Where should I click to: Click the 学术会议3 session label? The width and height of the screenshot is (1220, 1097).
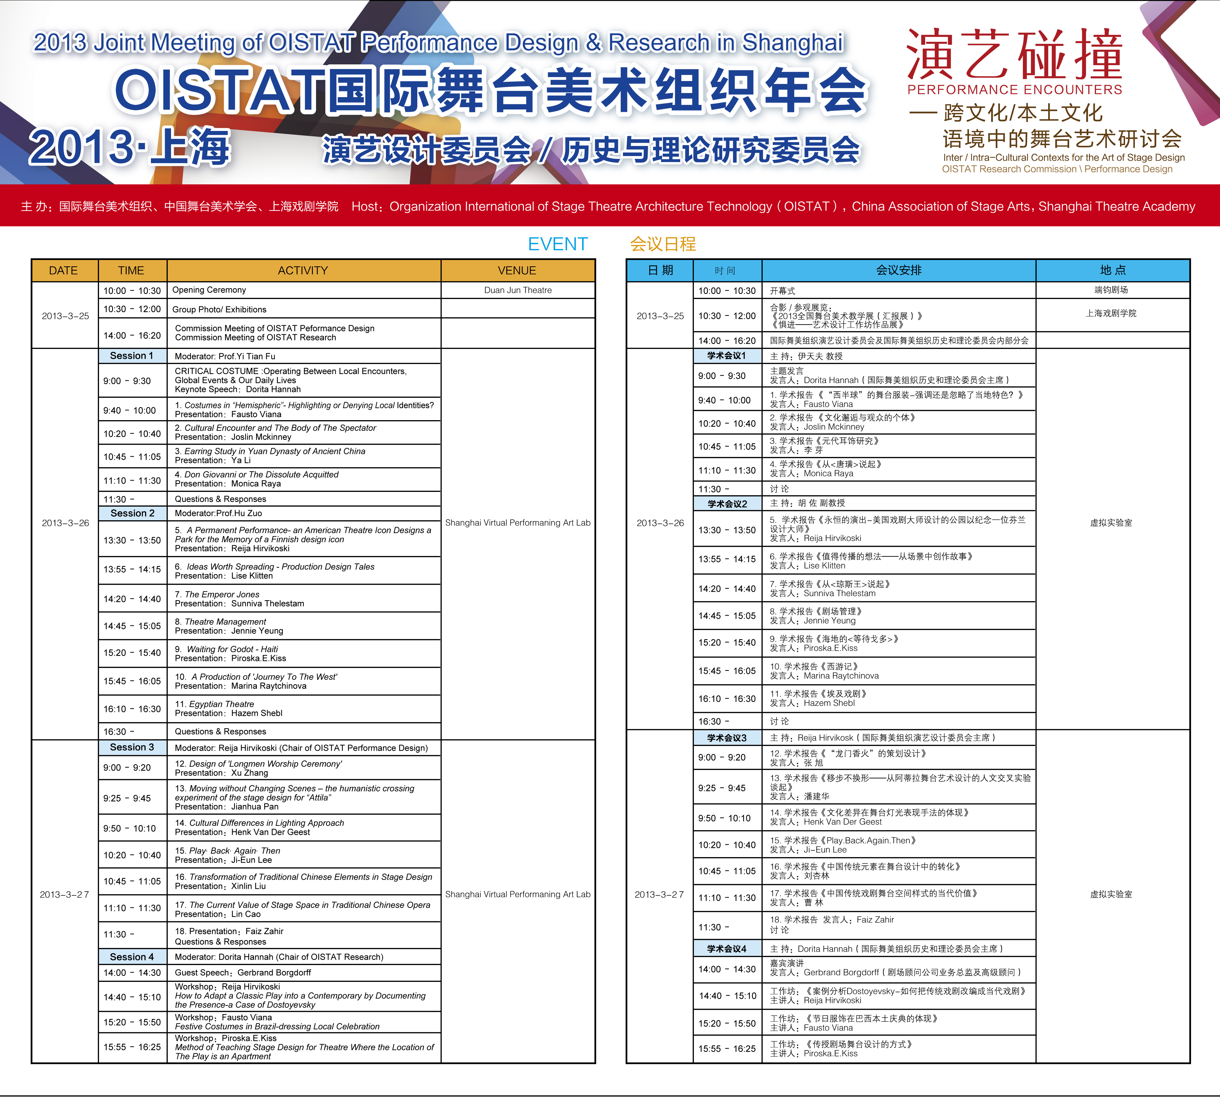click(x=727, y=738)
